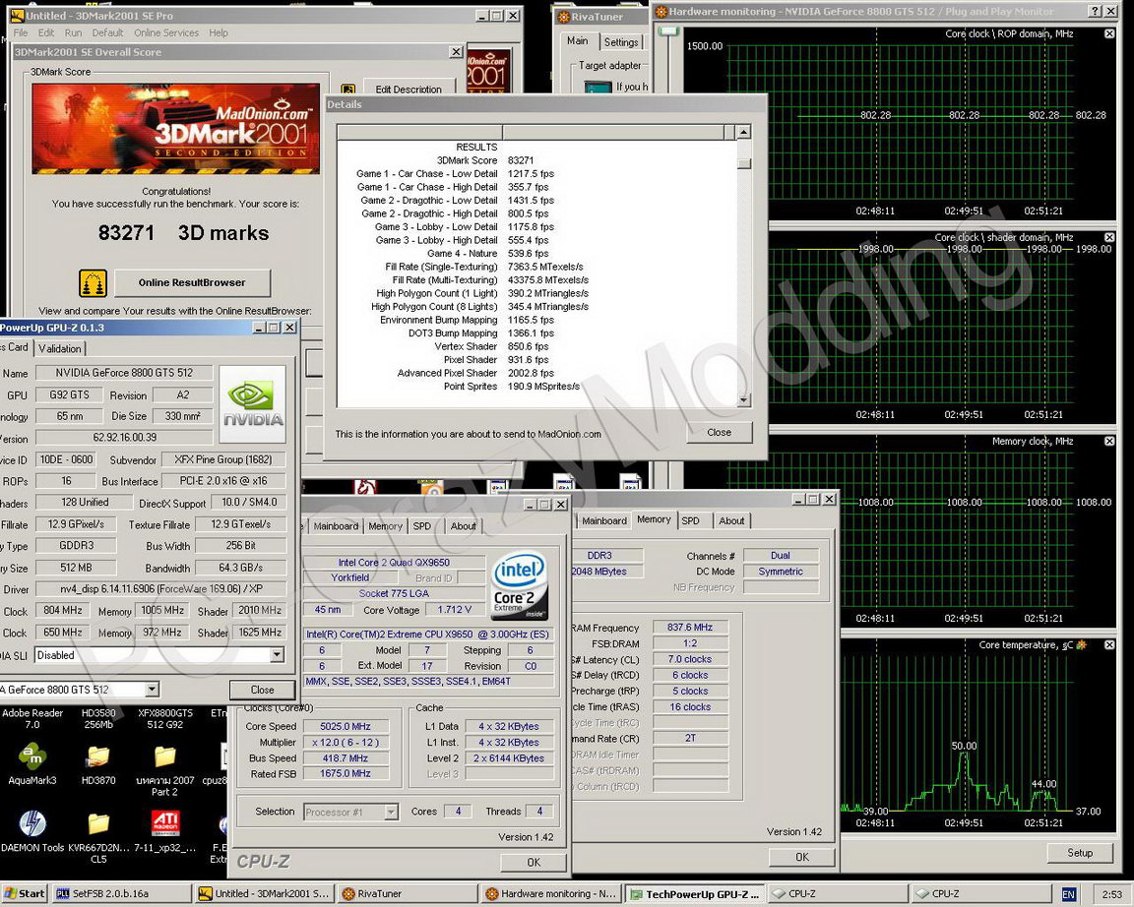The width and height of the screenshot is (1134, 907).
Task: Click the GPU-Z Name field GeForce 8800 GTS 512
Action: click(124, 373)
